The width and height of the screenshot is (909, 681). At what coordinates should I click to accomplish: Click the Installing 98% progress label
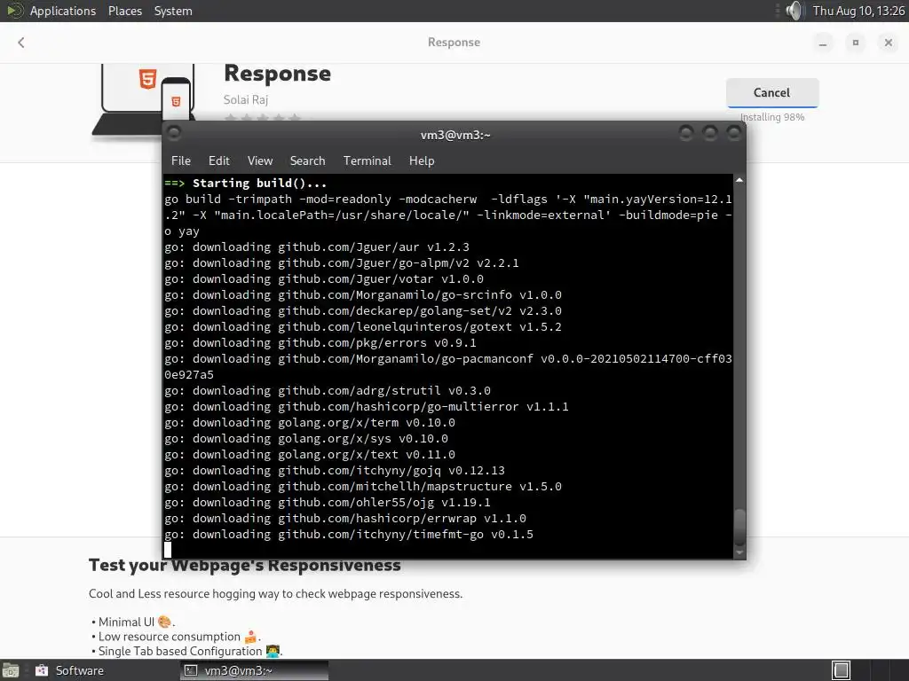point(772,117)
